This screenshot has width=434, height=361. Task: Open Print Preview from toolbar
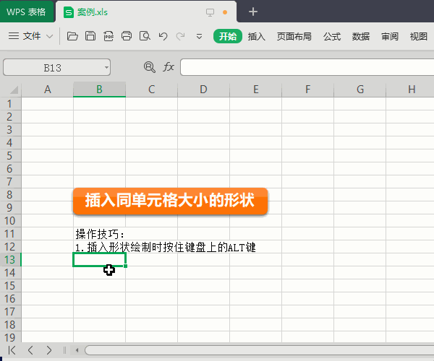(145, 36)
